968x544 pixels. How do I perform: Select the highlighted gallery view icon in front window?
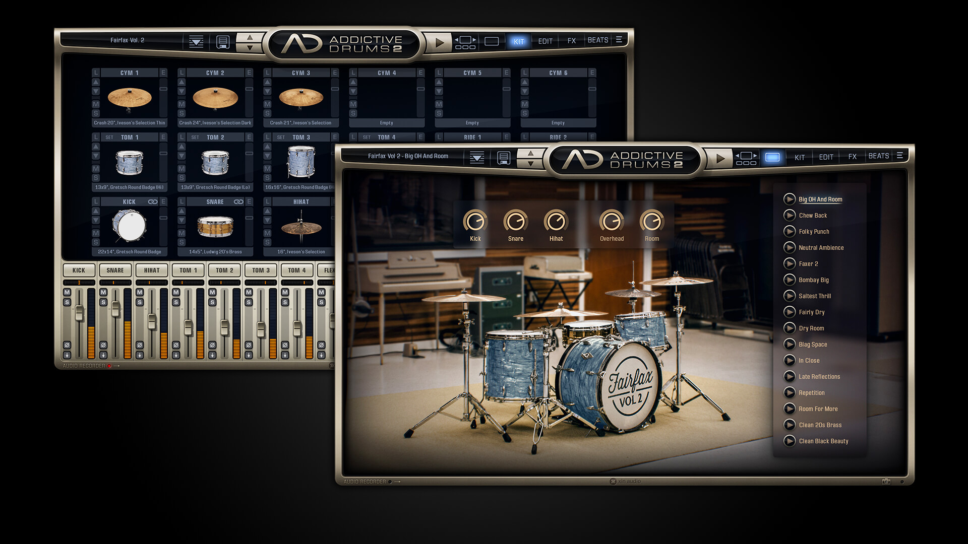point(772,157)
